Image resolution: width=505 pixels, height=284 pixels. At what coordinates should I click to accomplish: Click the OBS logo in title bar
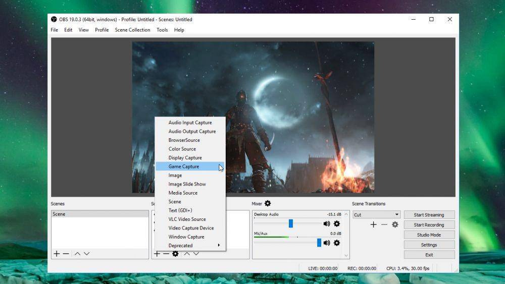(54, 19)
